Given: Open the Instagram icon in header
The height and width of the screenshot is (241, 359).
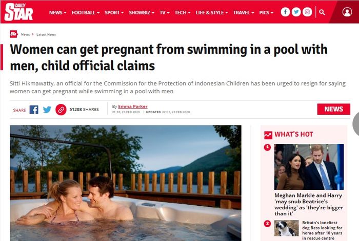Looking at the screenshot, I should point(307,12).
